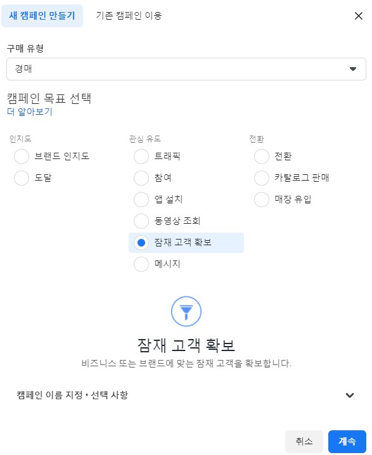Image resolution: width=372 pixels, height=455 pixels.
Task: Choose the 카탈로그 판매 objective
Action: pyautogui.click(x=262, y=178)
